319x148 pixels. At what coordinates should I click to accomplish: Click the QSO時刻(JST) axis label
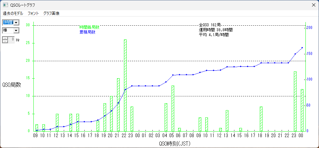click(175, 144)
